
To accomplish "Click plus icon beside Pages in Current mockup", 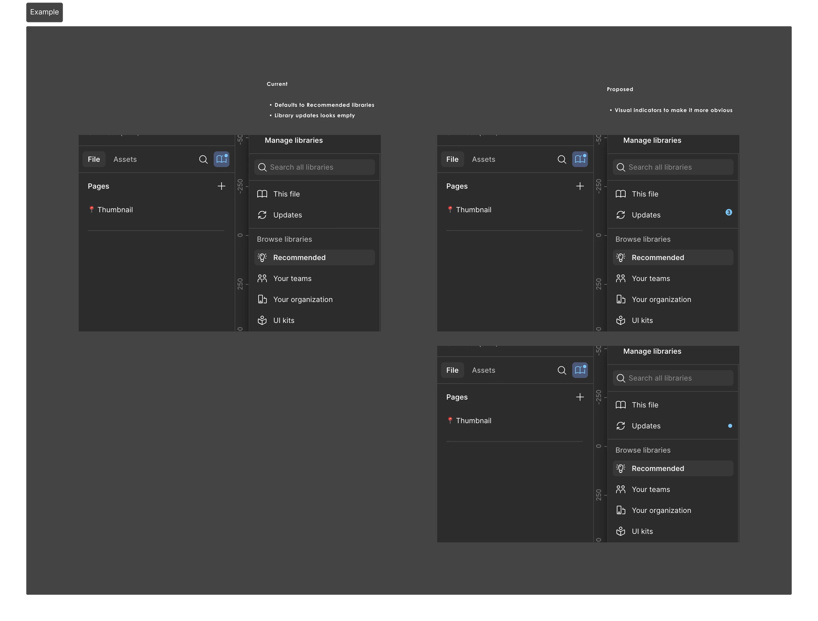I will (x=221, y=186).
